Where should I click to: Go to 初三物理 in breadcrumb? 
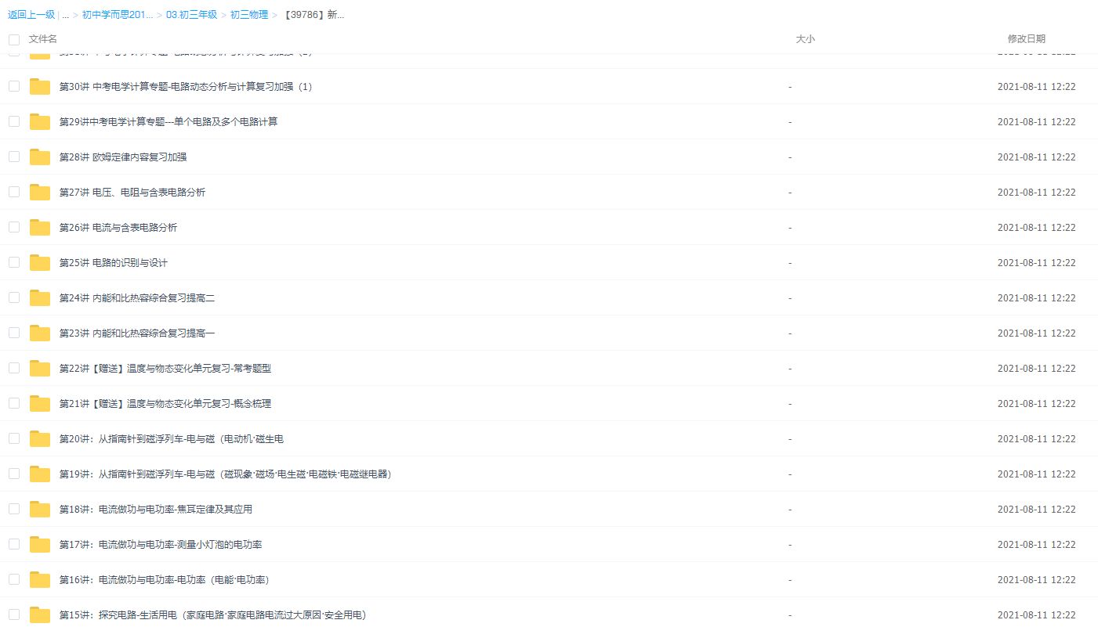click(249, 15)
